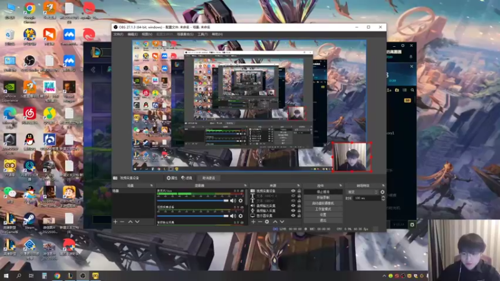Toggle visibility of third row 文本 (GDI+) source

pyautogui.click(x=293, y=201)
